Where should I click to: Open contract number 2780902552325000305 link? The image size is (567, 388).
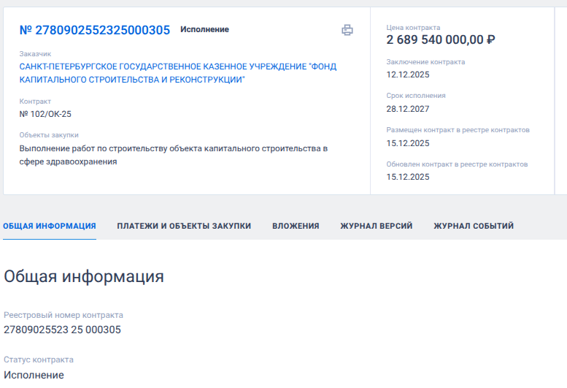point(94,30)
